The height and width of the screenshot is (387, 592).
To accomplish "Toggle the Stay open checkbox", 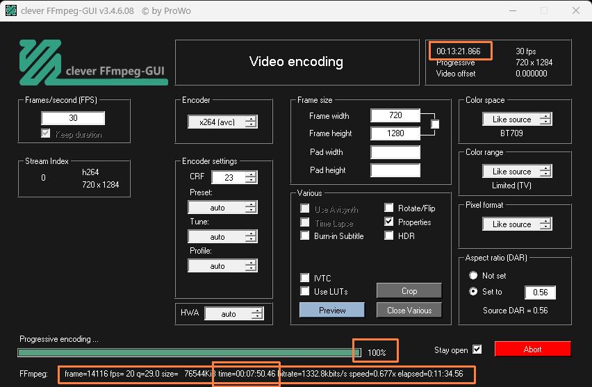I will click(477, 349).
